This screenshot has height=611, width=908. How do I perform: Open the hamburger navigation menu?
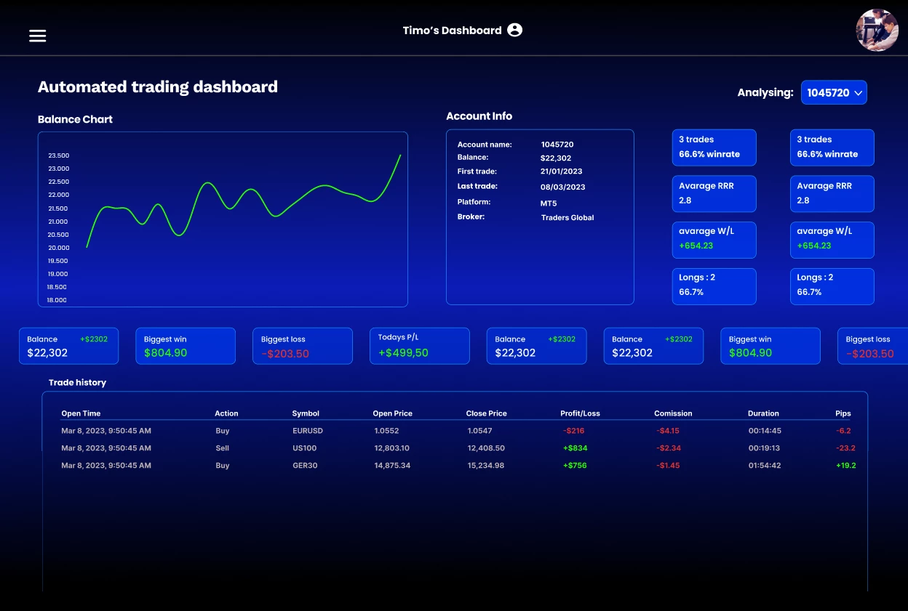pyautogui.click(x=37, y=36)
